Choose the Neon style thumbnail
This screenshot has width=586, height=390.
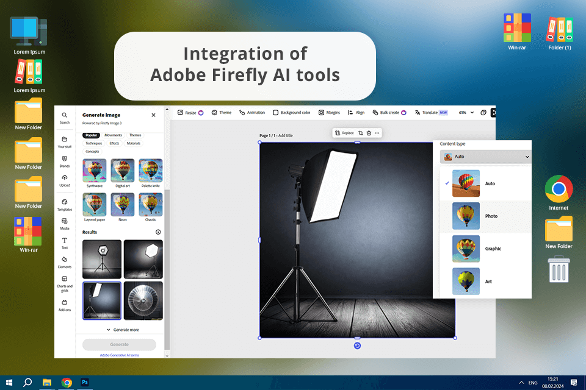(123, 205)
